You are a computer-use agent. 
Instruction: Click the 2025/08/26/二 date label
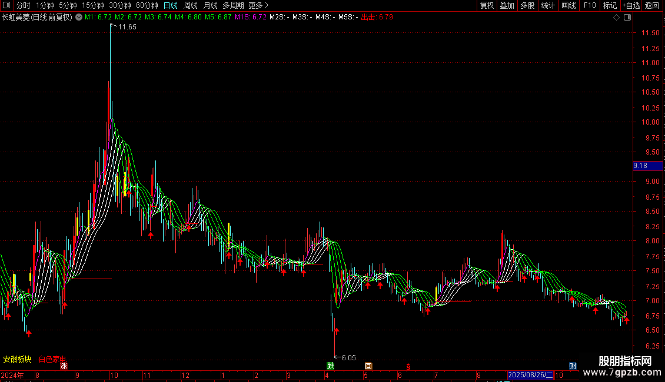click(x=530, y=375)
